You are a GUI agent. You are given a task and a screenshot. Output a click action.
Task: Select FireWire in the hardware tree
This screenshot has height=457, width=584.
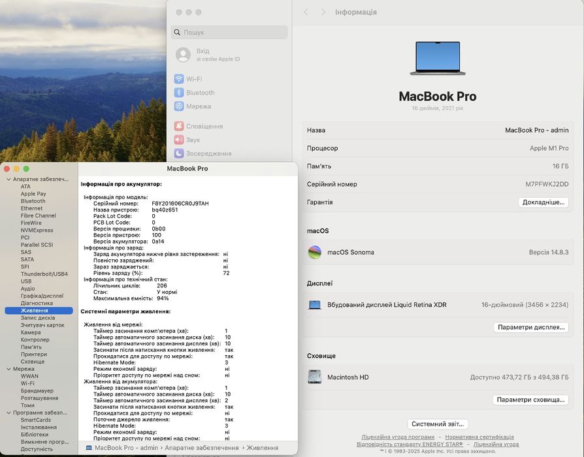pos(31,223)
